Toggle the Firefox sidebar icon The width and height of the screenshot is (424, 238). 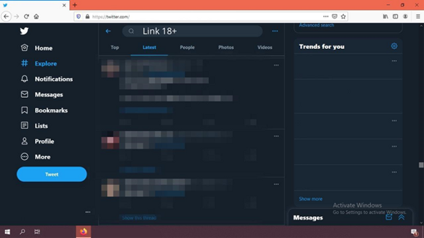coord(396,17)
